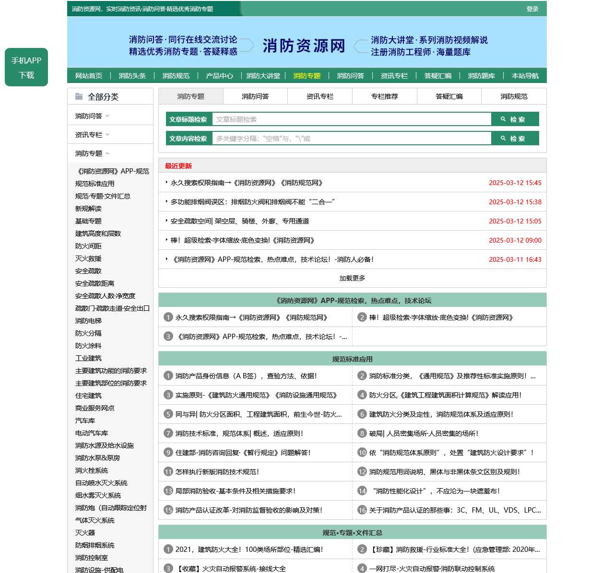
Task: Select sidebar item 工业建筑
Action: 88,358
